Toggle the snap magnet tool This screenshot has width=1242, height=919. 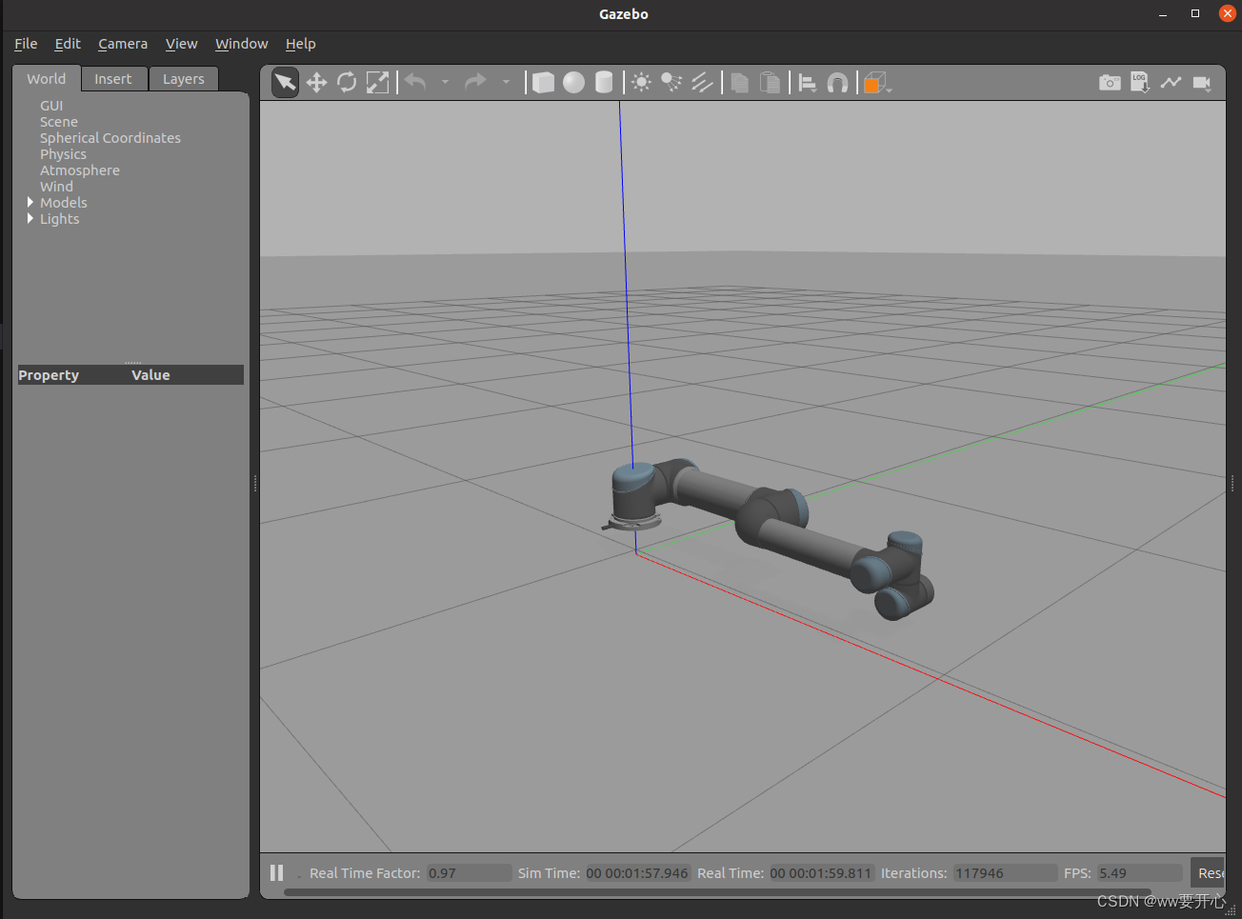[x=837, y=83]
